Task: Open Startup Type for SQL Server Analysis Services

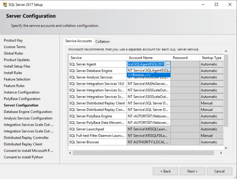Action: (x=211, y=77)
